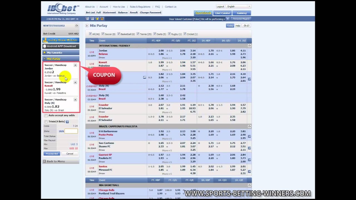The image size is (356, 200).
Task: Expand More+1 for Jordan vs Belarus
Action: click(x=167, y=58)
